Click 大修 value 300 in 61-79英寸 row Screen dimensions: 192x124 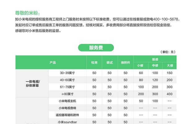pyautogui.click(x=170, y=87)
